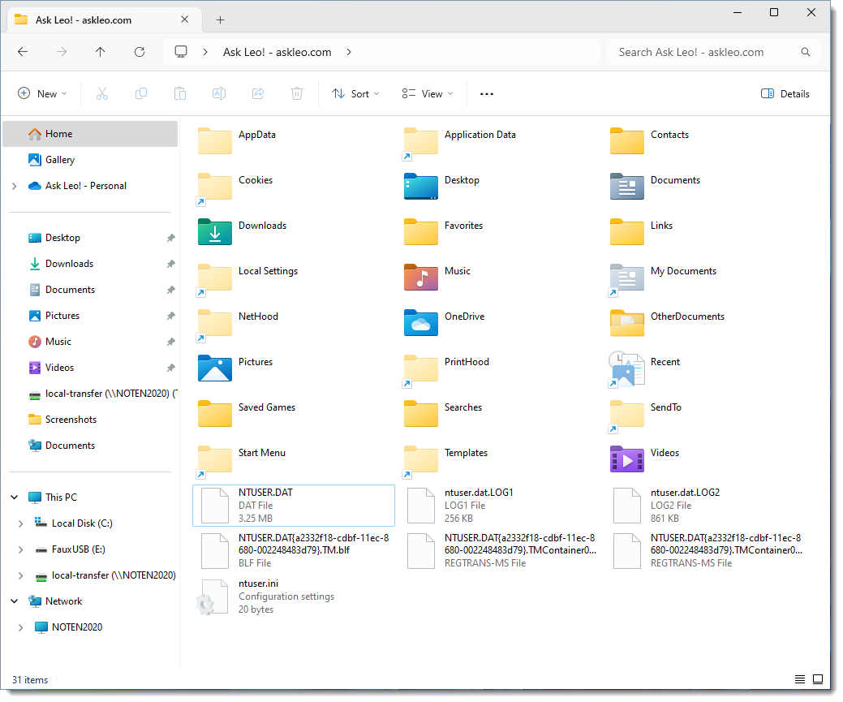Toggle the Details pane button
Image resolution: width=843 pixels, height=702 pixels.
(785, 94)
